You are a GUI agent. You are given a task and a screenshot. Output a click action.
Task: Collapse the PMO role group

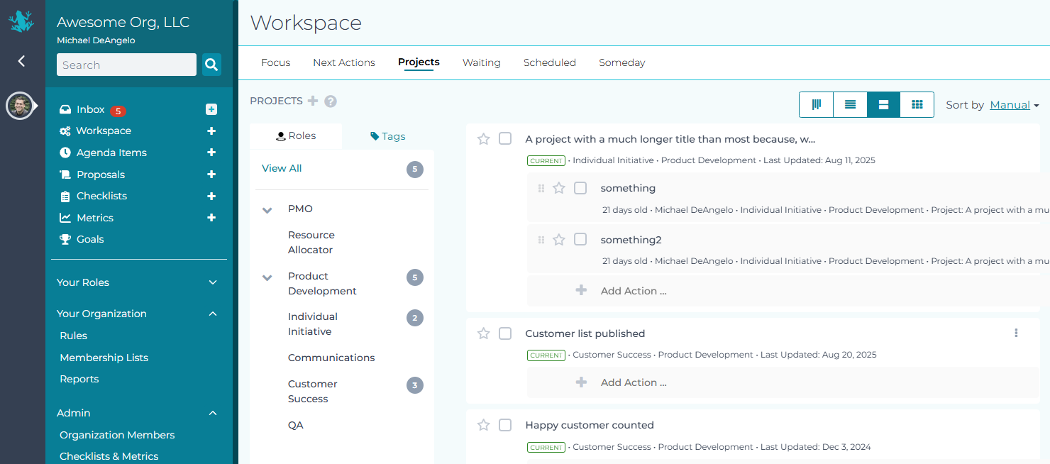[267, 209]
